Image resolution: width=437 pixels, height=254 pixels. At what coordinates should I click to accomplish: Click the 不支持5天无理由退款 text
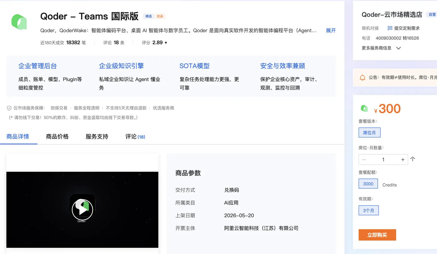click(126, 108)
